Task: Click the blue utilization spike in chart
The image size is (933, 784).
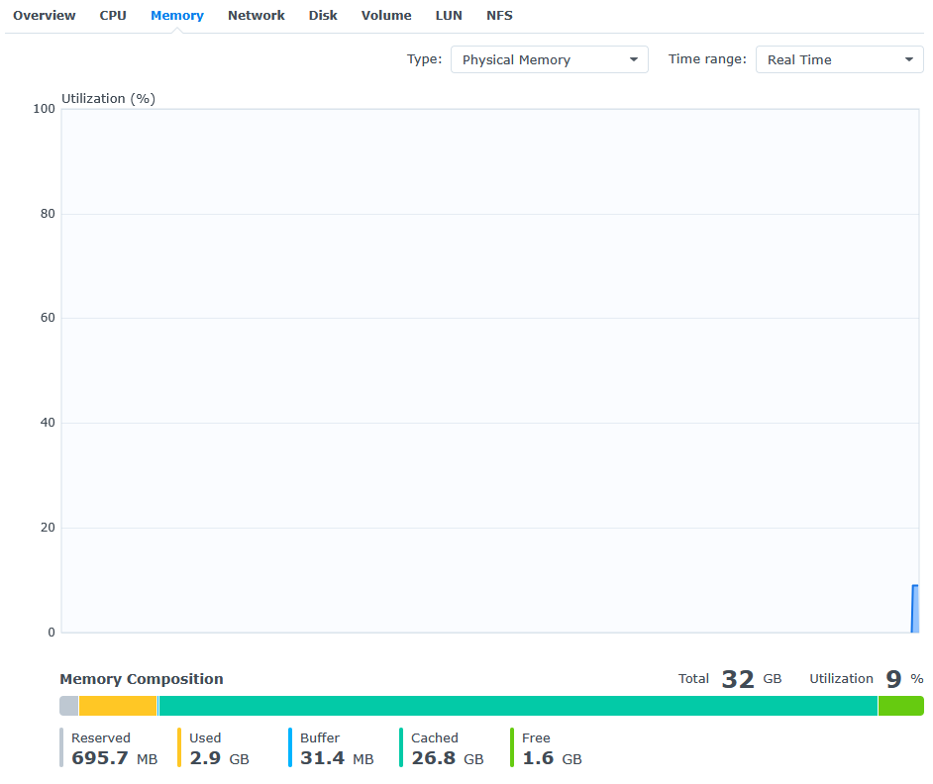Action: click(915, 609)
